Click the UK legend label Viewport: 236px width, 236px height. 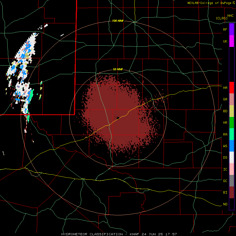pyautogui.click(x=225, y=41)
